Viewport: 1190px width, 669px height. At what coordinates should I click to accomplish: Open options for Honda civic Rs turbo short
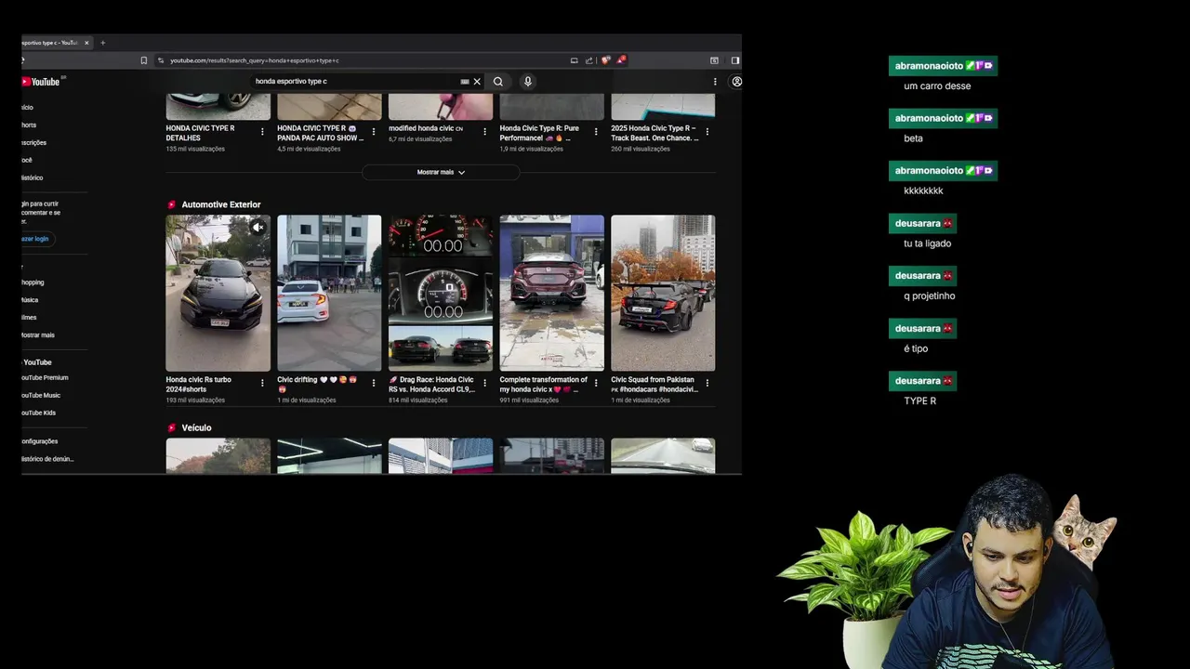[262, 383]
